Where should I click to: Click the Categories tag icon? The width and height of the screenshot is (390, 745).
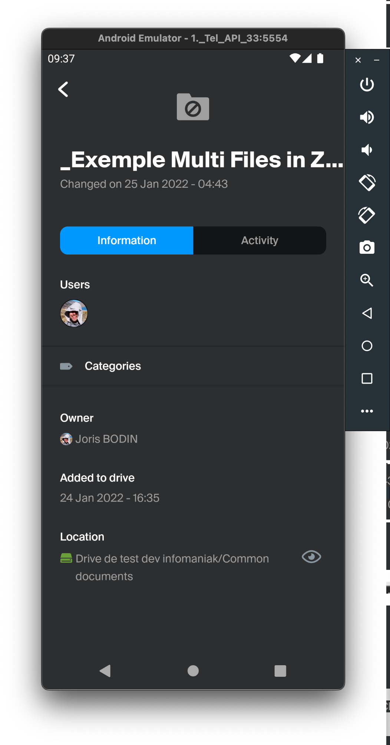[x=66, y=366]
